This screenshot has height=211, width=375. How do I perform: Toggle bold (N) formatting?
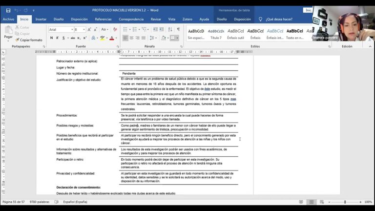(51, 38)
